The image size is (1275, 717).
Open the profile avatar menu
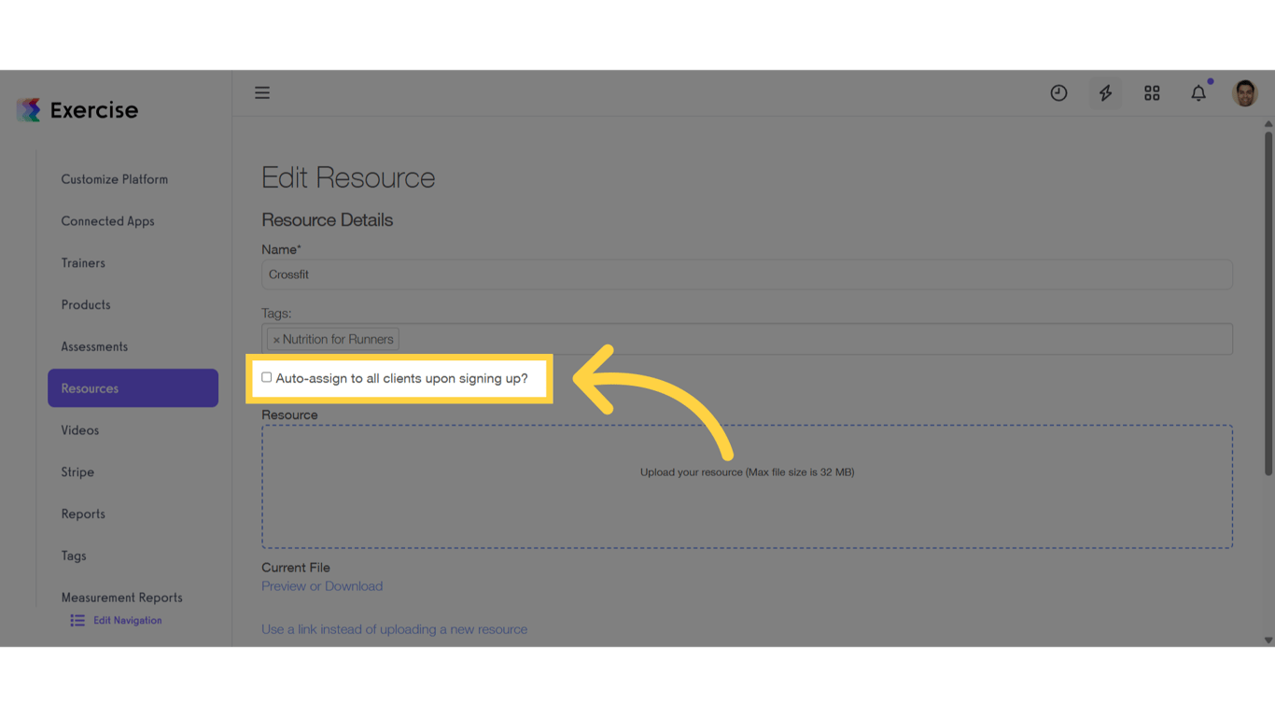1245,92
